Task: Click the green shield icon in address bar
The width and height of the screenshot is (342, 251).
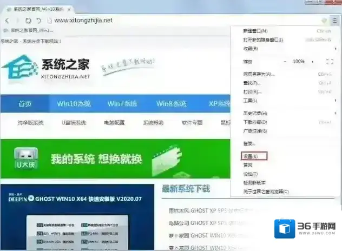Action: [324, 21]
